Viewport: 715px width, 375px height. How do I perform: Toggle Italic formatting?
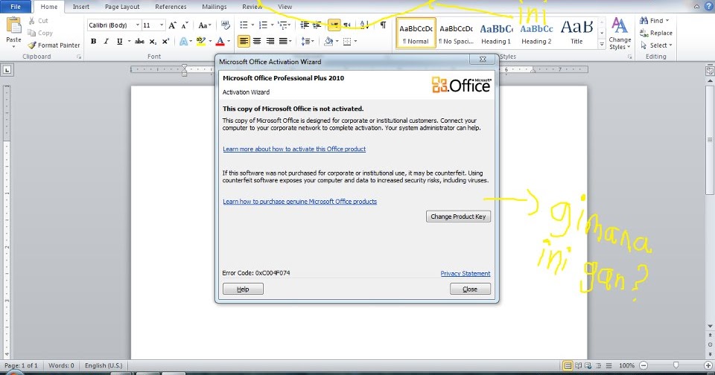click(x=107, y=42)
